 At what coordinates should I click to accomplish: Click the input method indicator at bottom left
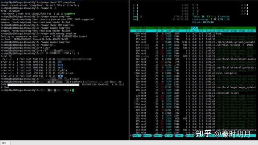pos(4,143)
